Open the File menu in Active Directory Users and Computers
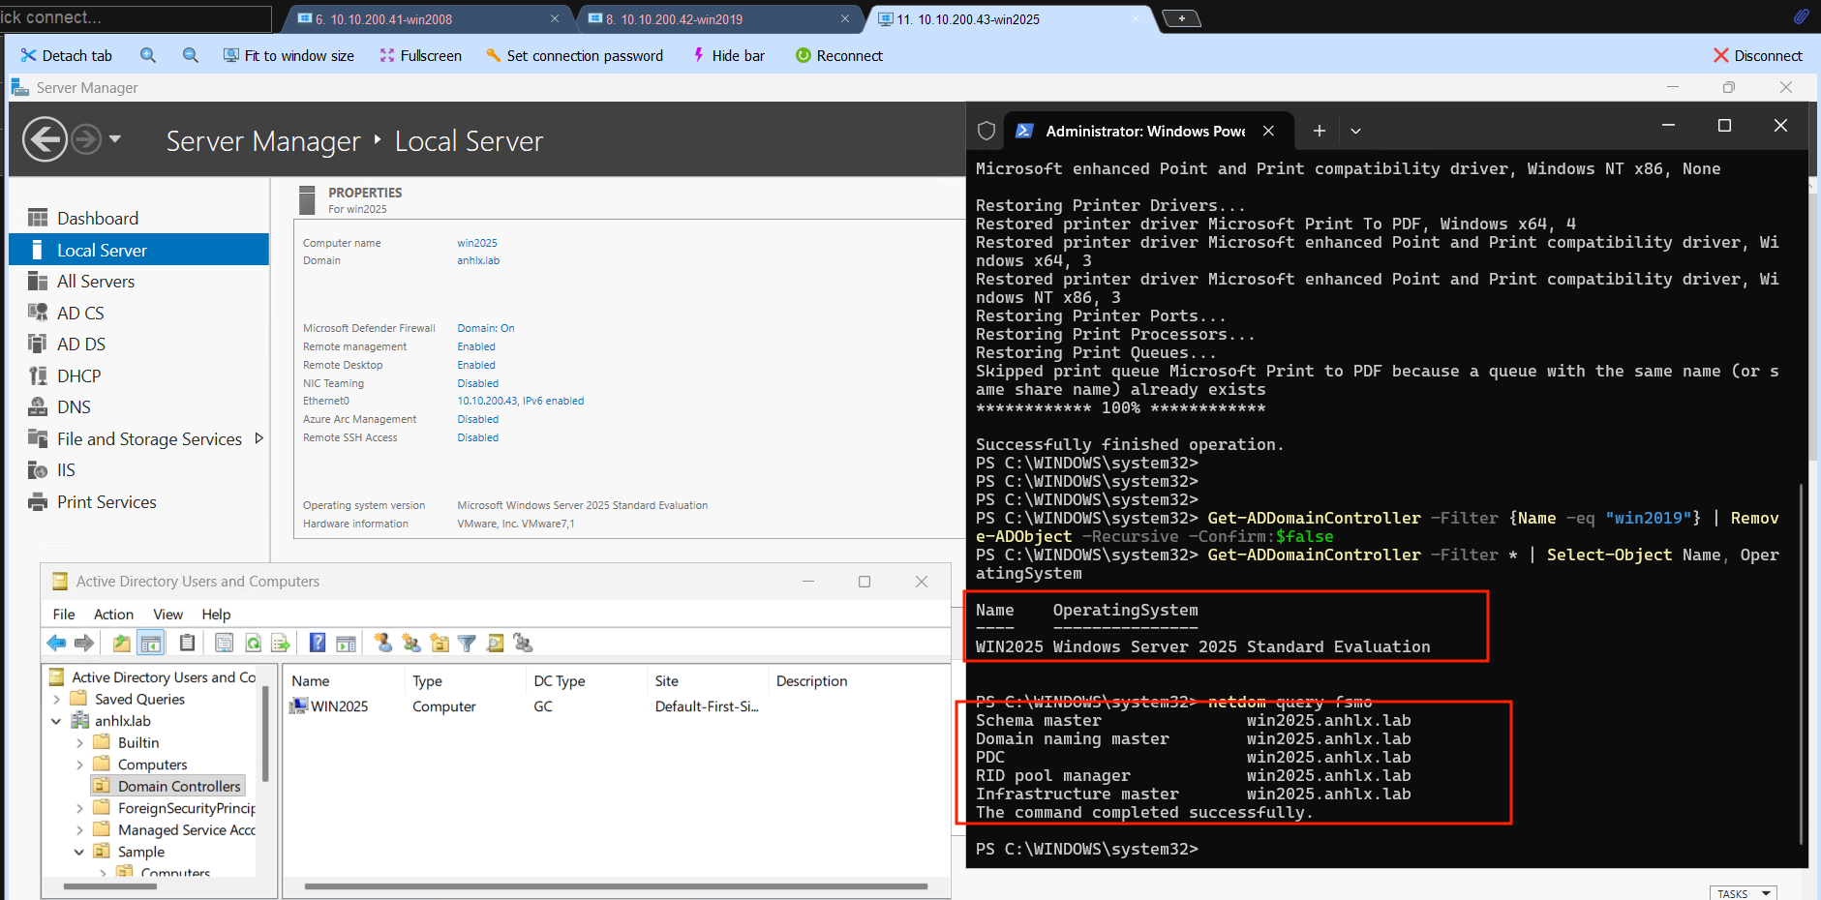1821x900 pixels. tap(64, 615)
